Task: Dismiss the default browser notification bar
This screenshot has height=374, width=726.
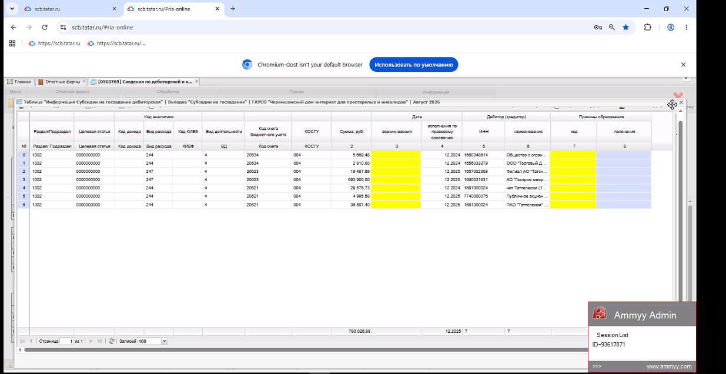Action: click(x=683, y=65)
